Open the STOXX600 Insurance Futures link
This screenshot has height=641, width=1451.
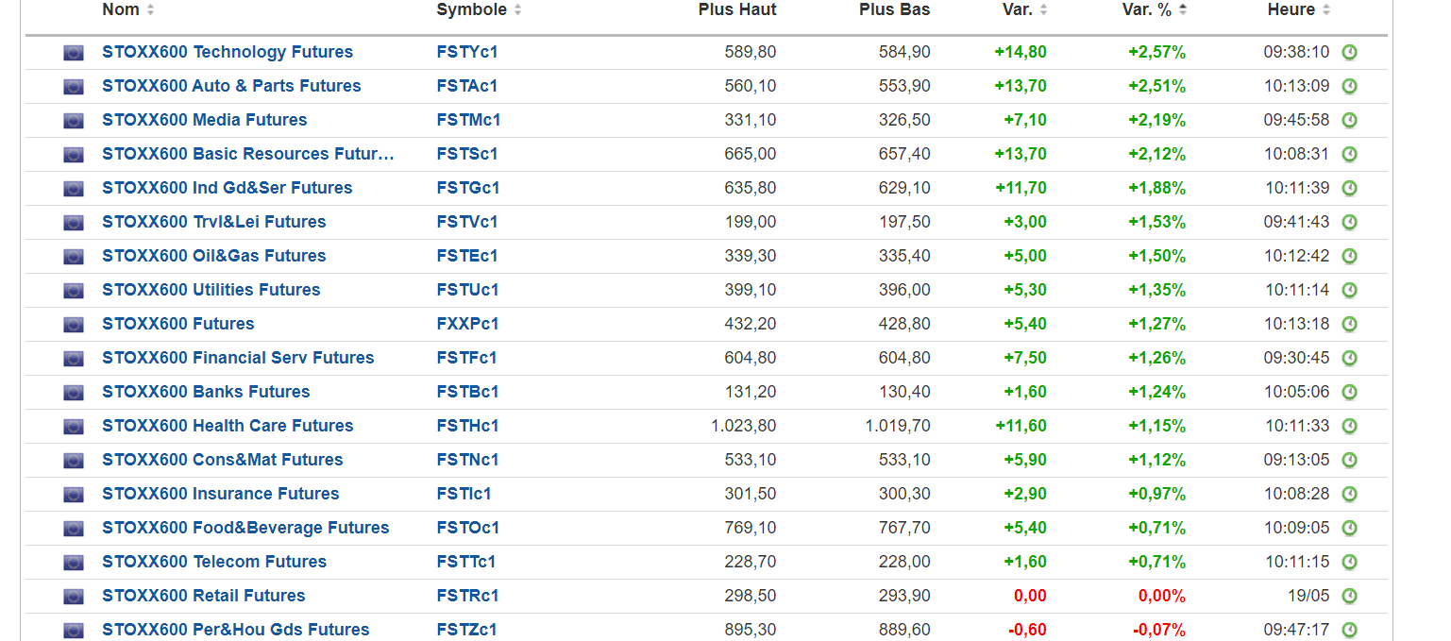220,494
